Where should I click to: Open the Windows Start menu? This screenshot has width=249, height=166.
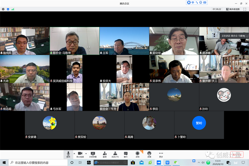click(4, 163)
